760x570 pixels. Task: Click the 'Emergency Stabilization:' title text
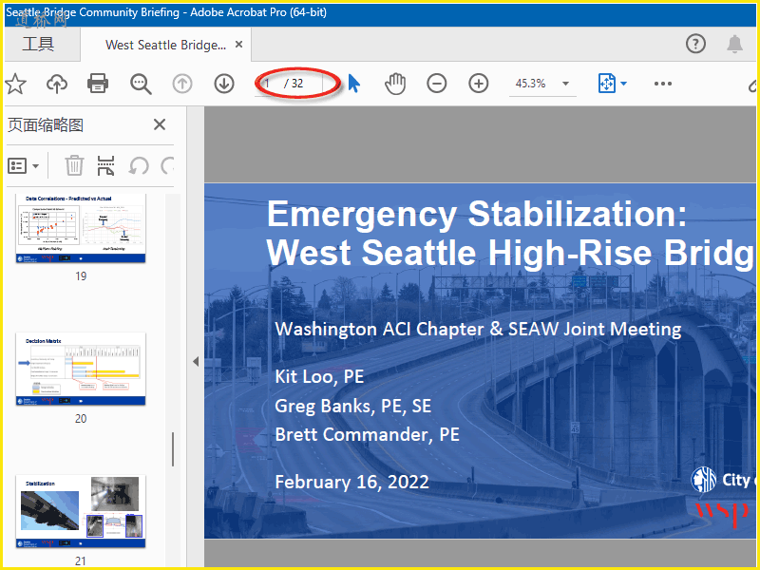click(477, 215)
